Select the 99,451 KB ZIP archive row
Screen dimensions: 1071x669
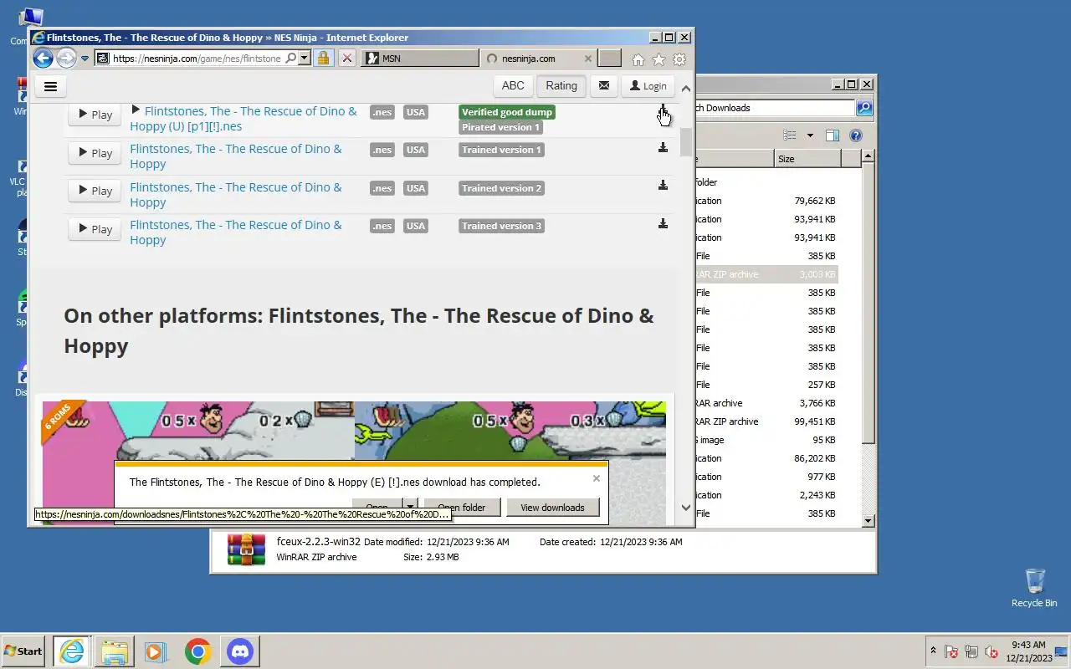click(x=766, y=421)
